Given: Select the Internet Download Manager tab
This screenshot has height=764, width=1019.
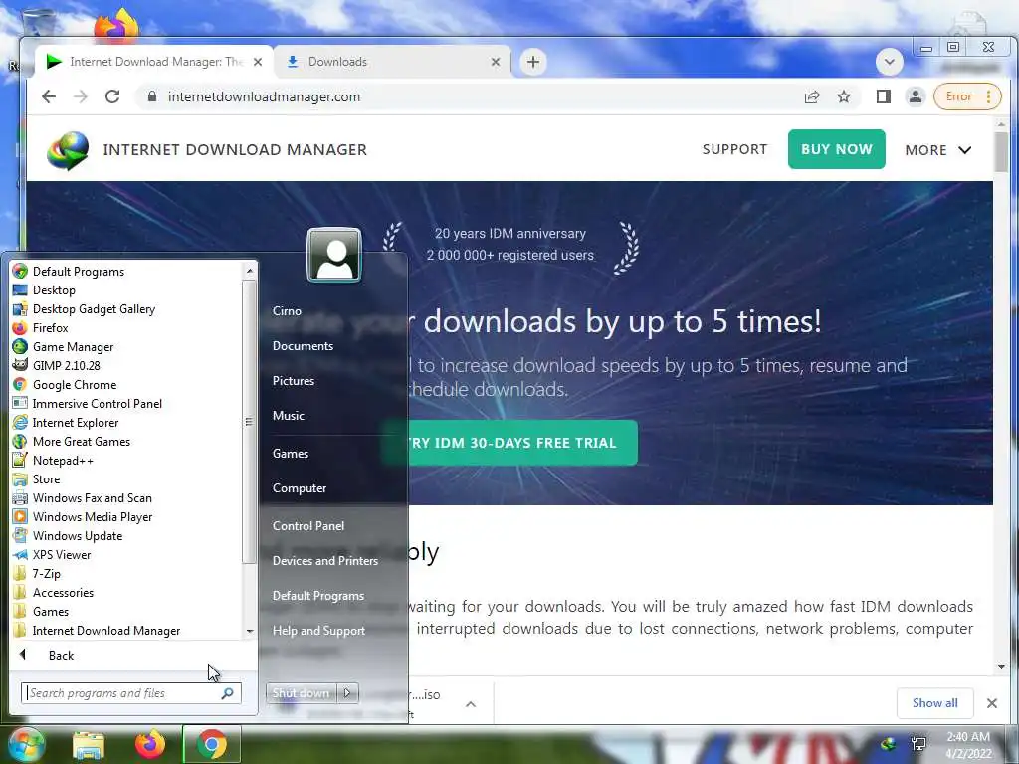Looking at the screenshot, I should [154, 62].
